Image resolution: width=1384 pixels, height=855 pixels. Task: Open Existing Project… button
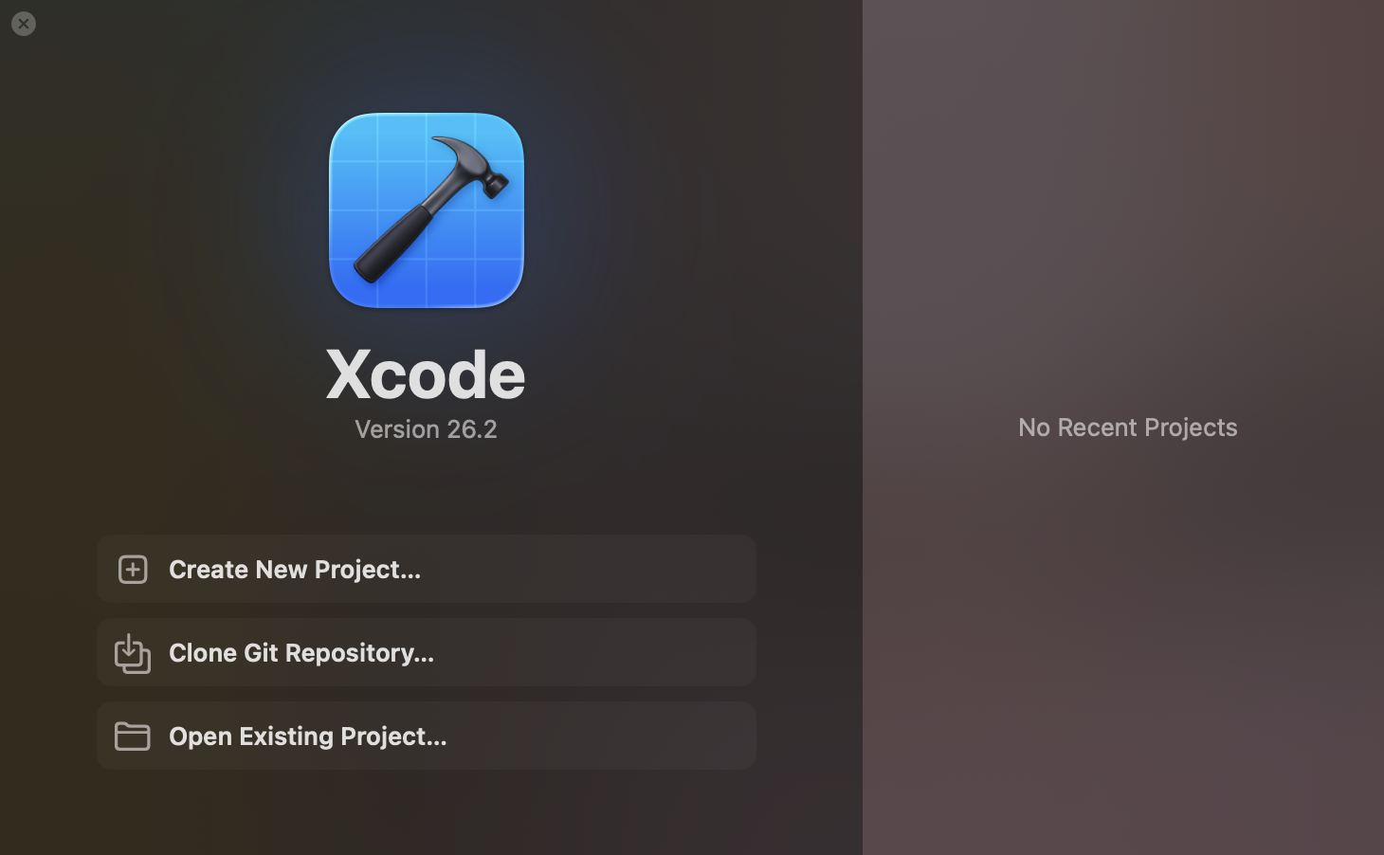tap(427, 736)
